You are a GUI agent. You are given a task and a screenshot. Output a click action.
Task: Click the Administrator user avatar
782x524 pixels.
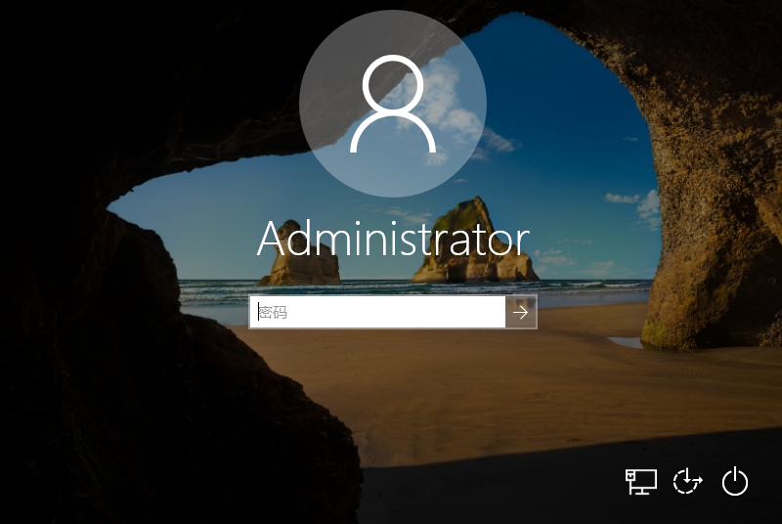point(393,104)
